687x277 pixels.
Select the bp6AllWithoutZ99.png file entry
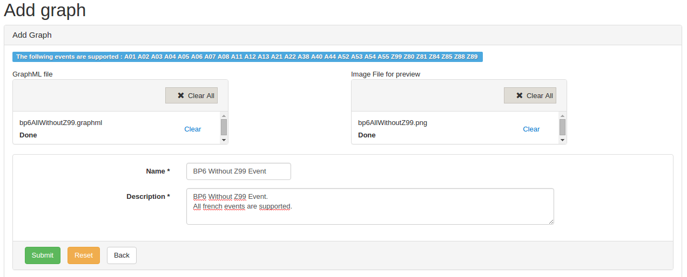pos(392,123)
